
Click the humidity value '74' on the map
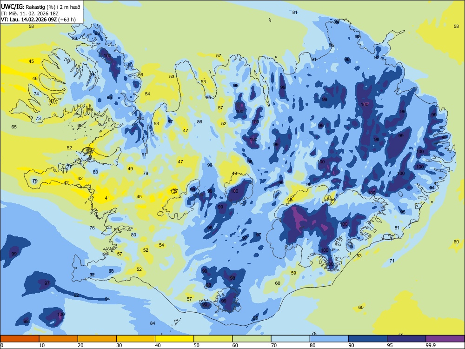pyautogui.click(x=36, y=94)
